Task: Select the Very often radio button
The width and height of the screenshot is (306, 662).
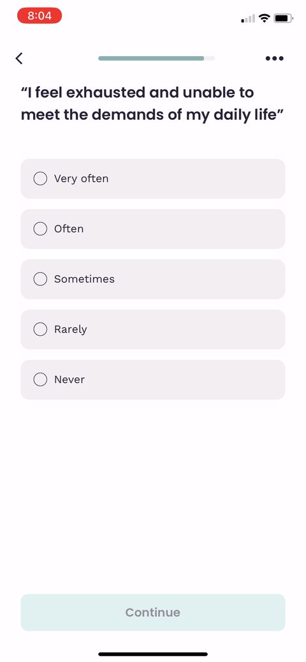Action: (x=40, y=178)
